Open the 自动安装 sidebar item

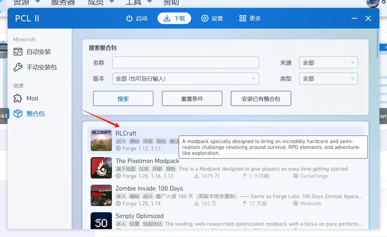tap(32, 52)
